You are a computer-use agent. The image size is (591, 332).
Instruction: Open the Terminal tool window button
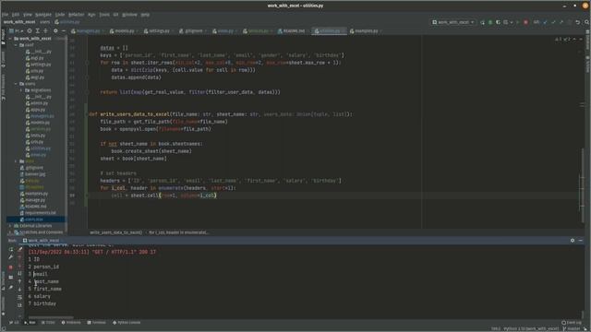click(97, 323)
